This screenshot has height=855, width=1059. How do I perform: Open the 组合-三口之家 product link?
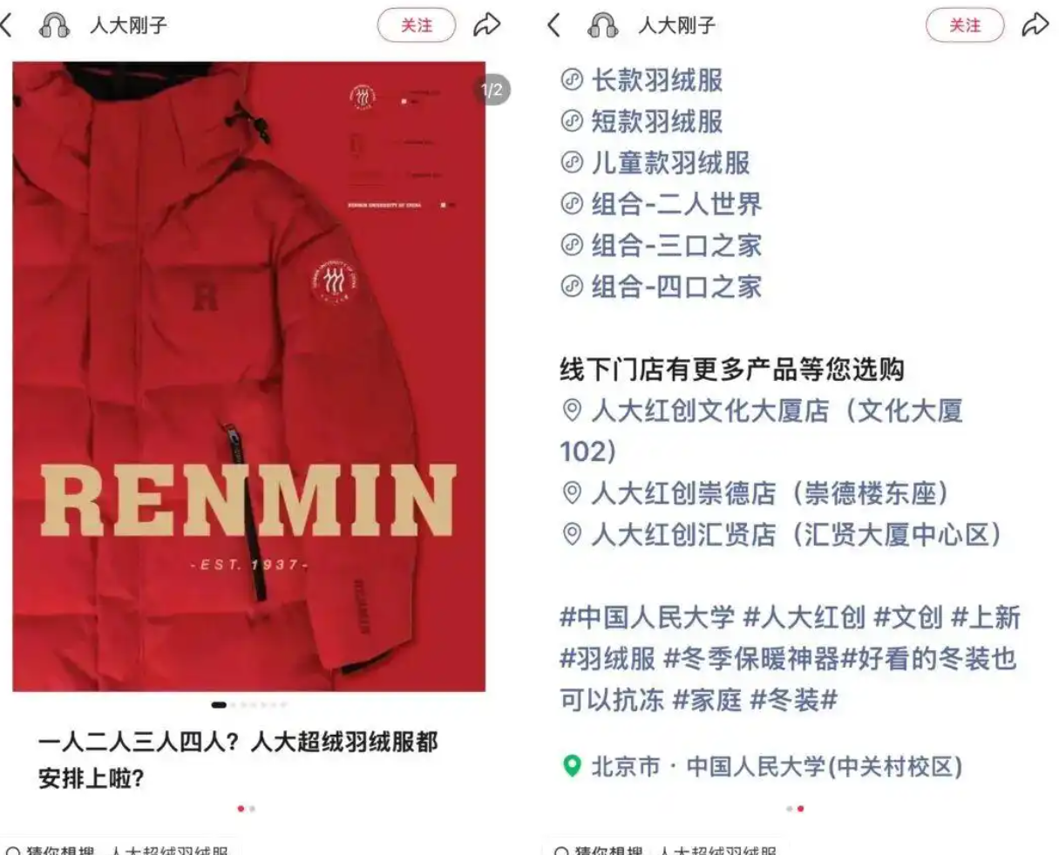coord(662,246)
